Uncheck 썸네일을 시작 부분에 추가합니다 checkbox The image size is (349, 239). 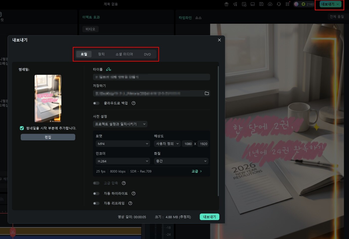[x=22, y=128]
